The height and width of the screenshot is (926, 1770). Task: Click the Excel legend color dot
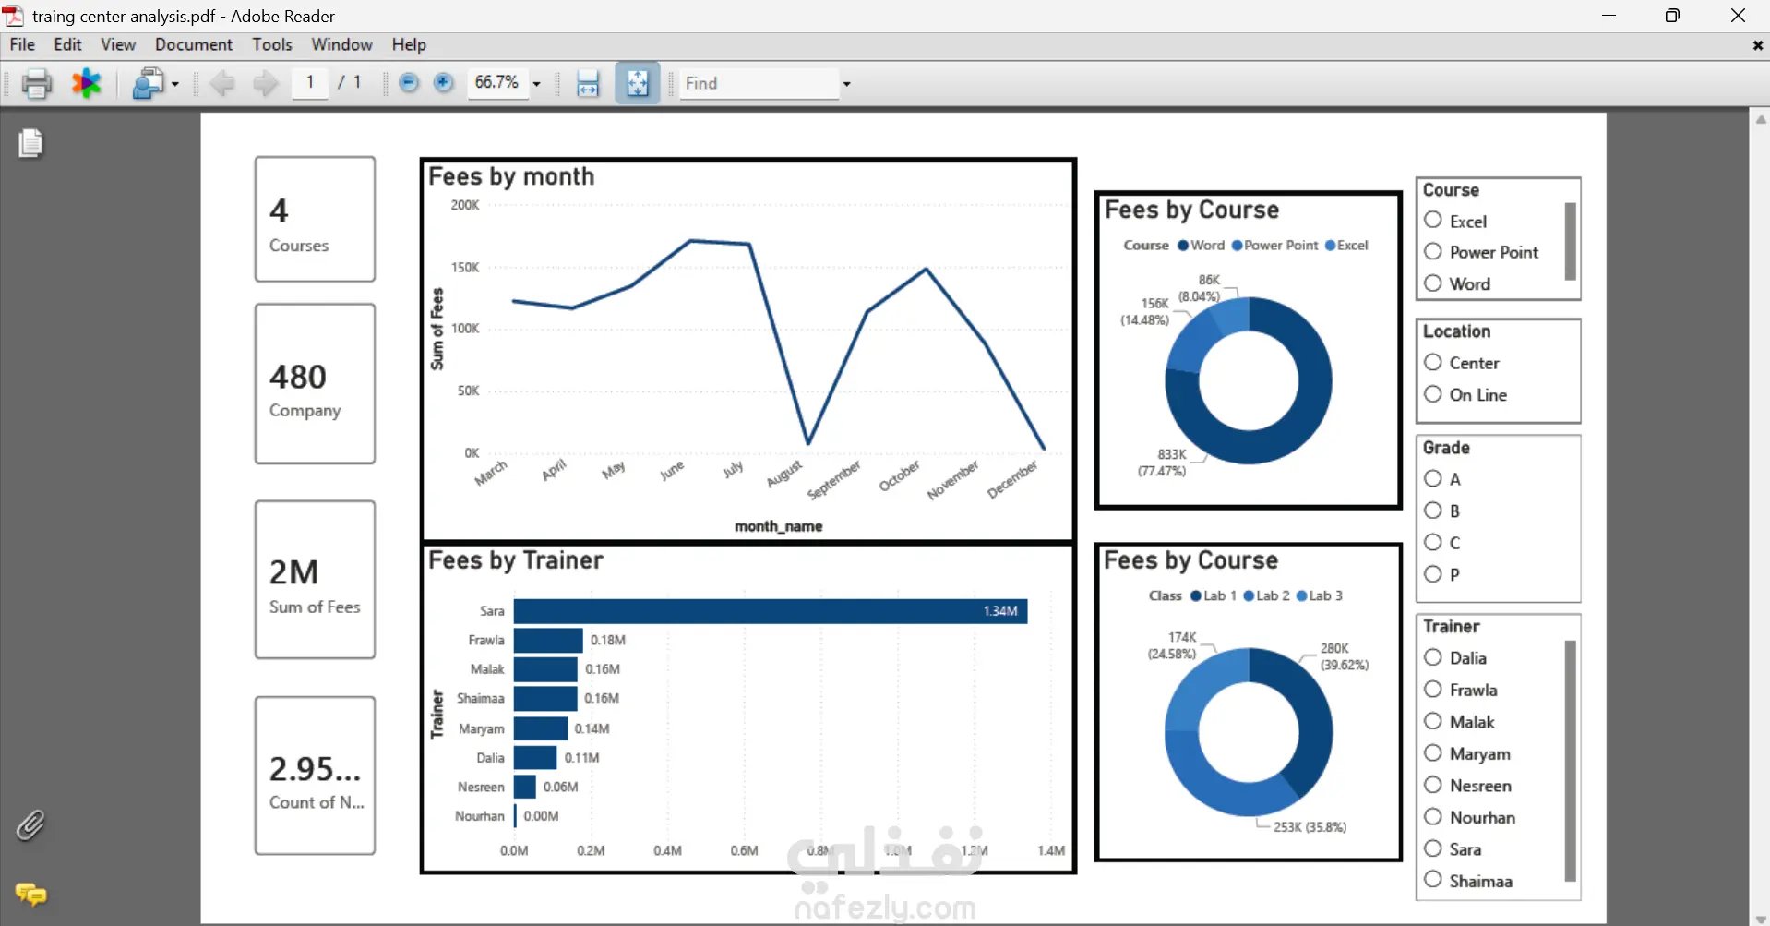[1330, 246]
